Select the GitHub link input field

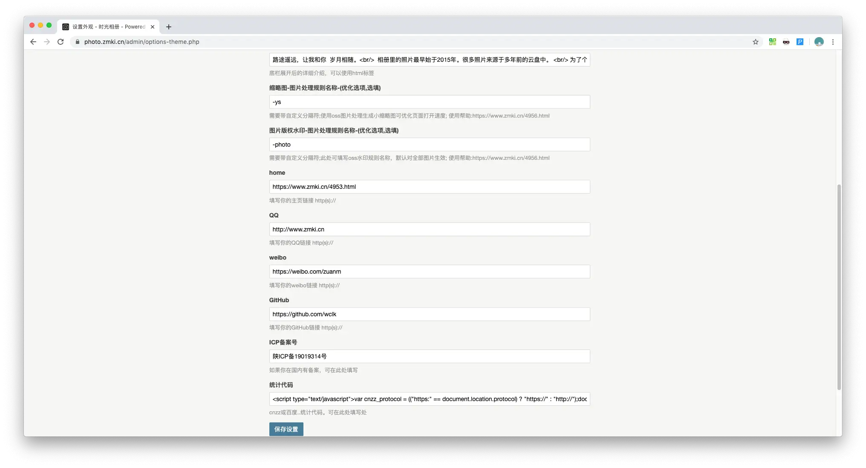pos(429,314)
